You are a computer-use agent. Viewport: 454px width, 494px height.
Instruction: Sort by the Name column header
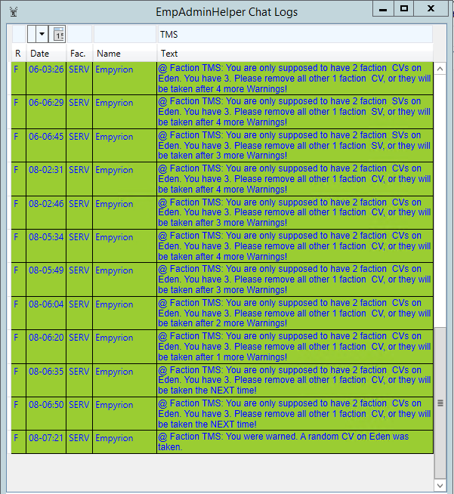click(125, 53)
